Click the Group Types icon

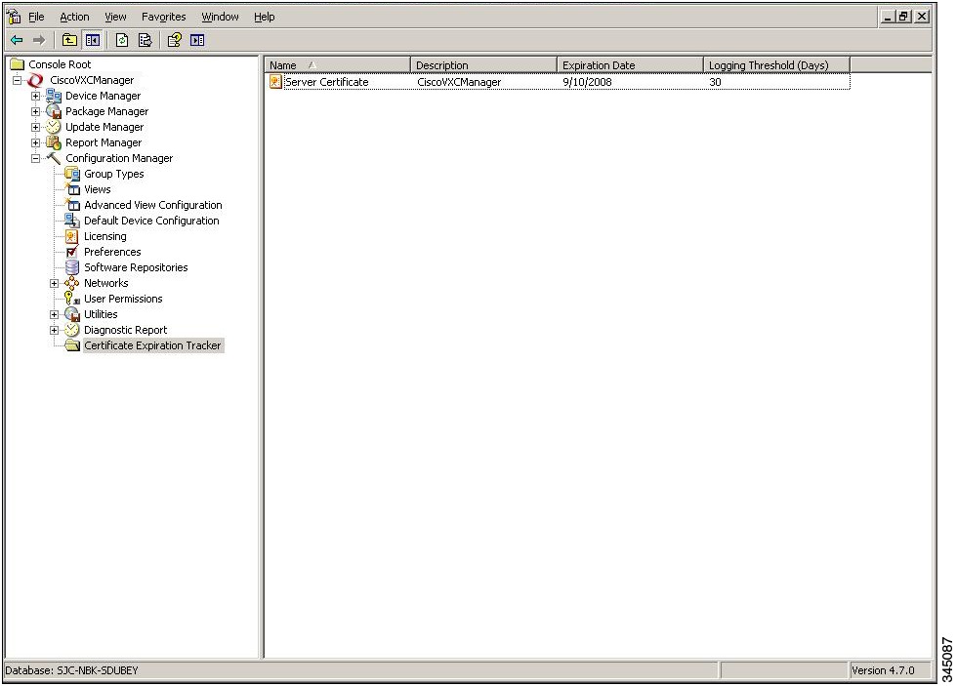[x=72, y=174]
